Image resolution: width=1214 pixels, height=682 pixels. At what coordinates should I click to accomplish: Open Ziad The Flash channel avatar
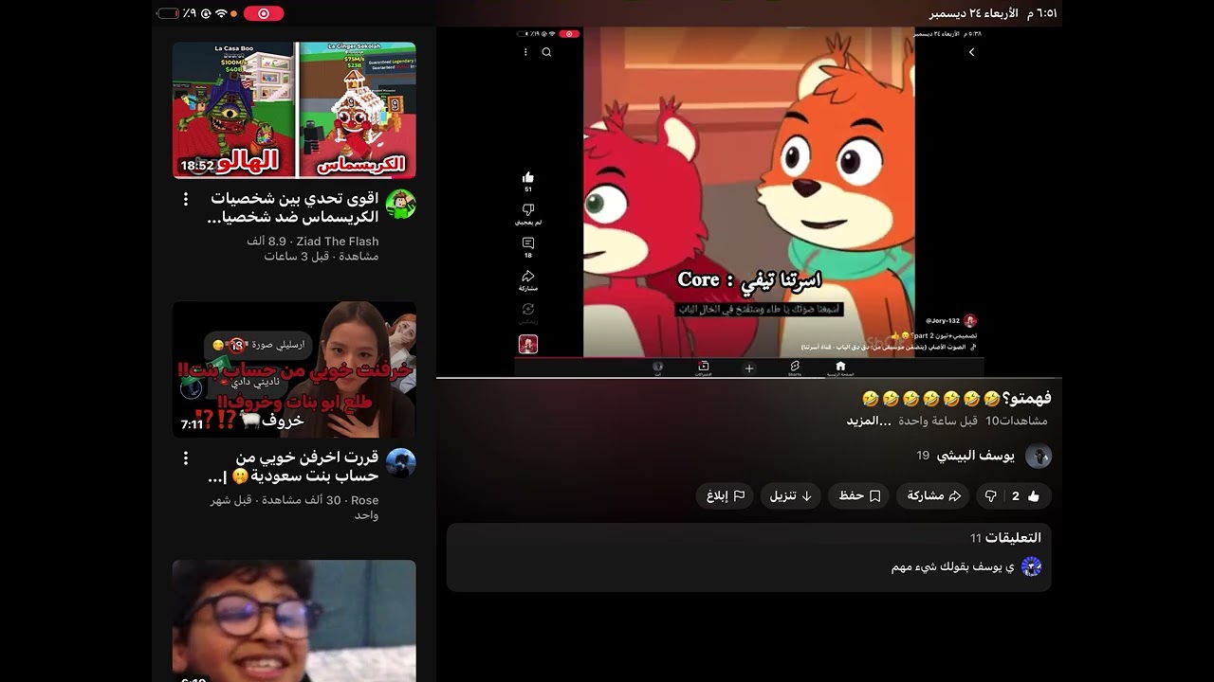point(401,204)
